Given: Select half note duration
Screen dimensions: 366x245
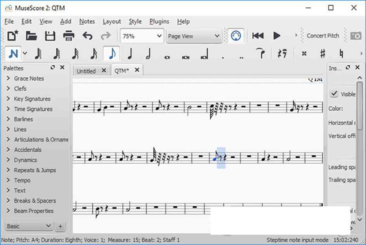Looking at the screenshot, I should [x=148, y=54].
